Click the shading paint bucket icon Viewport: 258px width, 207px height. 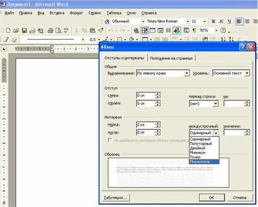click(x=131, y=39)
